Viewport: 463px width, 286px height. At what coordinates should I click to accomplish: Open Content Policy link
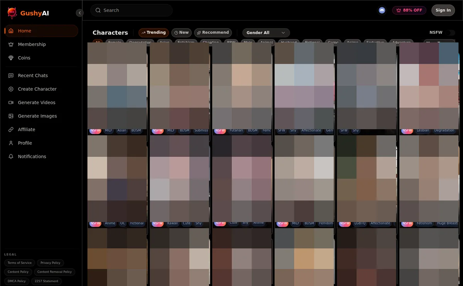18,272
